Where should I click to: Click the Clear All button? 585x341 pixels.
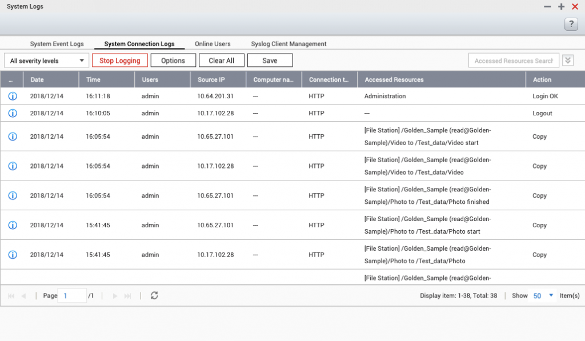click(x=221, y=61)
